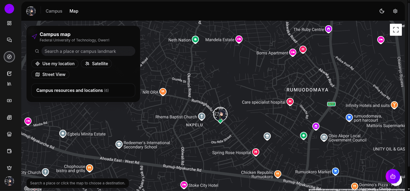The width and height of the screenshot is (410, 191).
Task: Open the dashboard grid icon in sidebar
Action: [9, 23]
